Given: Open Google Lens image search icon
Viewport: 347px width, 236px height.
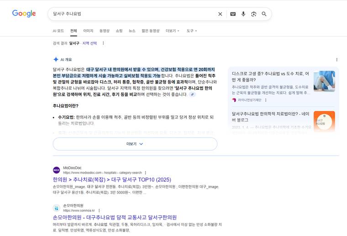Looking at the screenshot, I should (x=253, y=14).
